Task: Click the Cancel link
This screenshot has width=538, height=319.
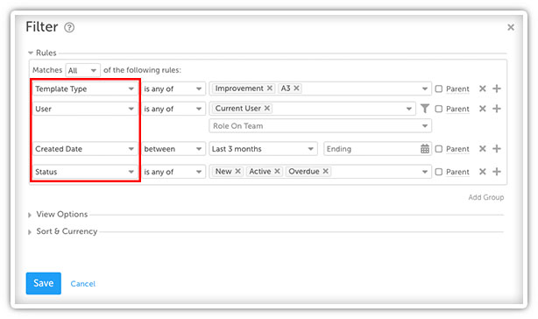Action: 83,284
